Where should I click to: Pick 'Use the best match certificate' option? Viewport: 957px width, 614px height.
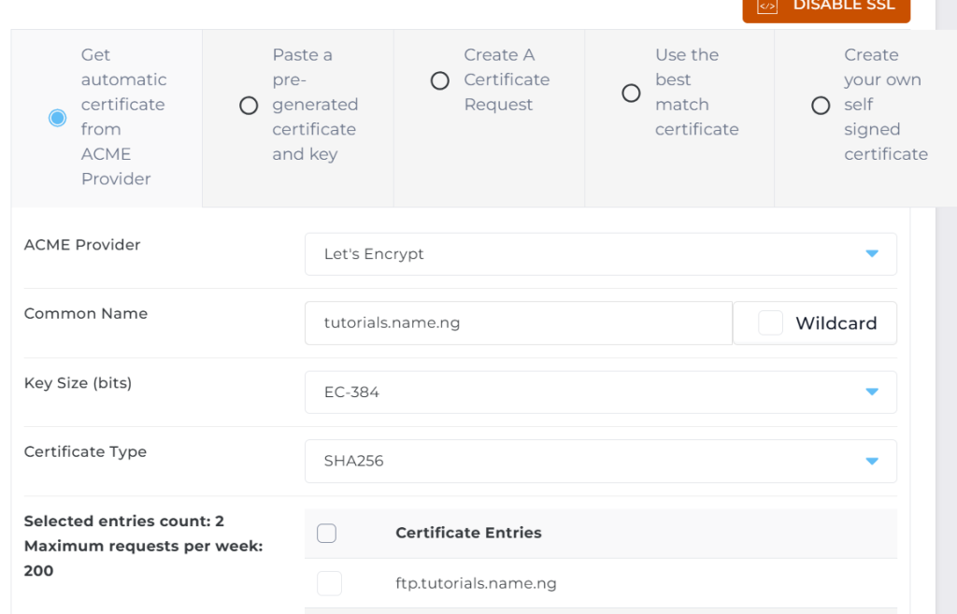(631, 93)
